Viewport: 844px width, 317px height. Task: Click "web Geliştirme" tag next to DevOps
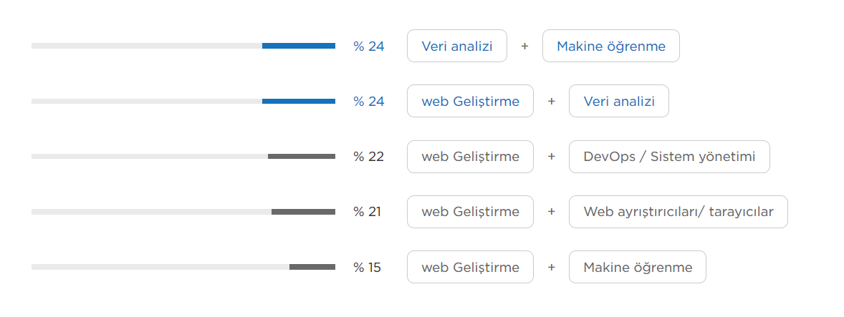pos(471,157)
